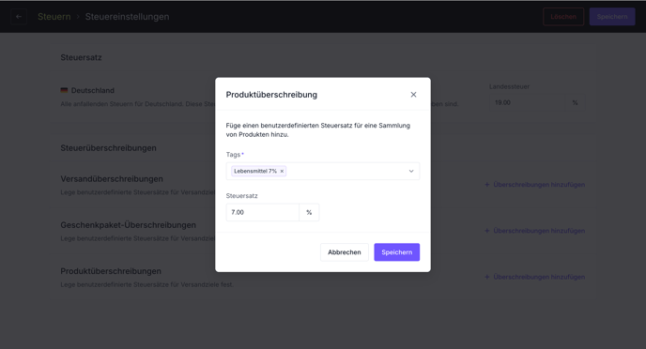The height and width of the screenshot is (349, 646).
Task: Click the plus icon beside Versandüberschreibungen link
Action: tap(487, 185)
